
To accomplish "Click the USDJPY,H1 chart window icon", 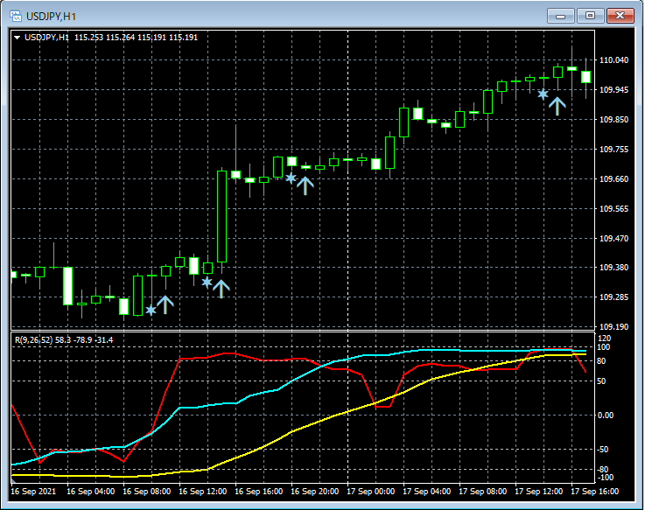I will pyautogui.click(x=16, y=16).
